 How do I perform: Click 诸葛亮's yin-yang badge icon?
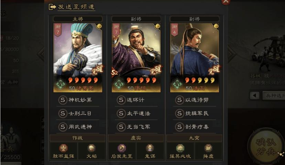tap(99, 26)
